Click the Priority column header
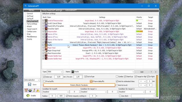 point(139,17)
